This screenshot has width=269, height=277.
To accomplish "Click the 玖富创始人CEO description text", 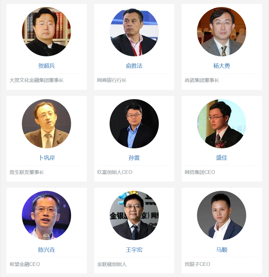I will (x=114, y=172).
